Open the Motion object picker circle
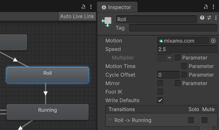219x130 pixels. [x=213, y=41]
